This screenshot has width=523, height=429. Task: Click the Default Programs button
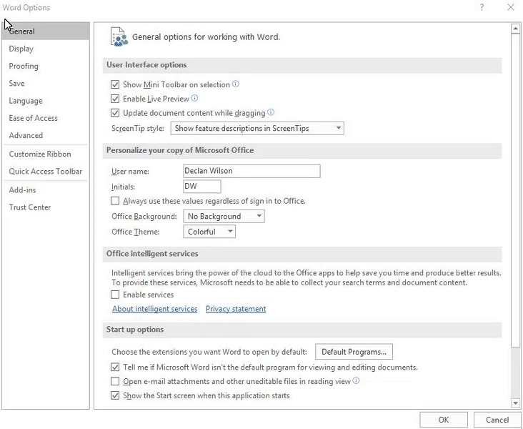click(354, 352)
